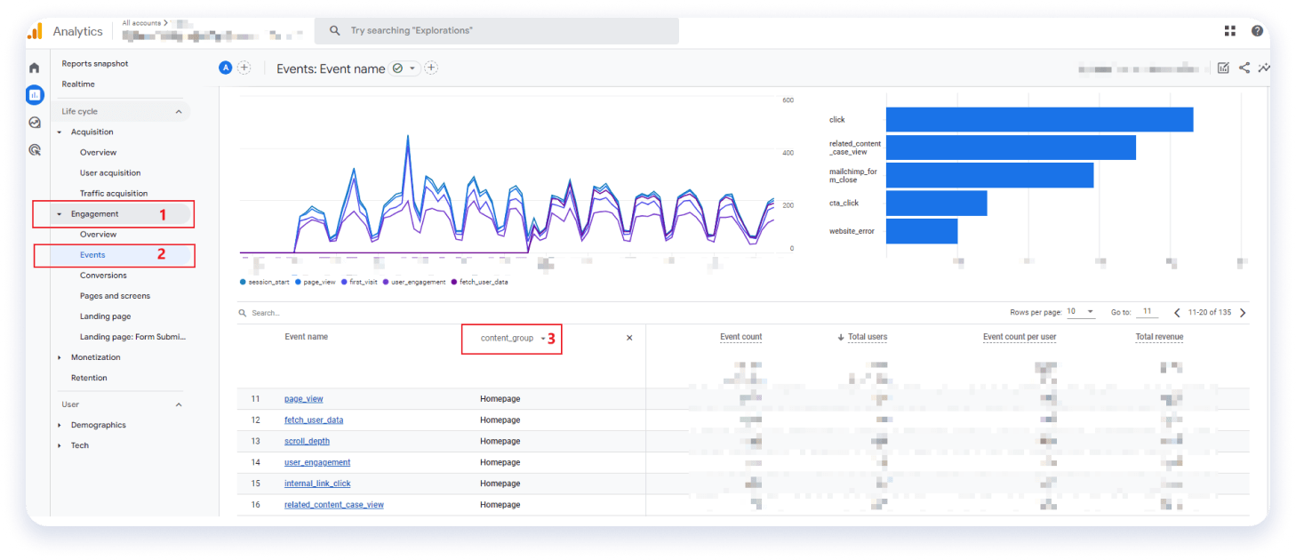Open the content_group dimension dropdown
This screenshot has height=560, width=1296.
click(x=513, y=339)
